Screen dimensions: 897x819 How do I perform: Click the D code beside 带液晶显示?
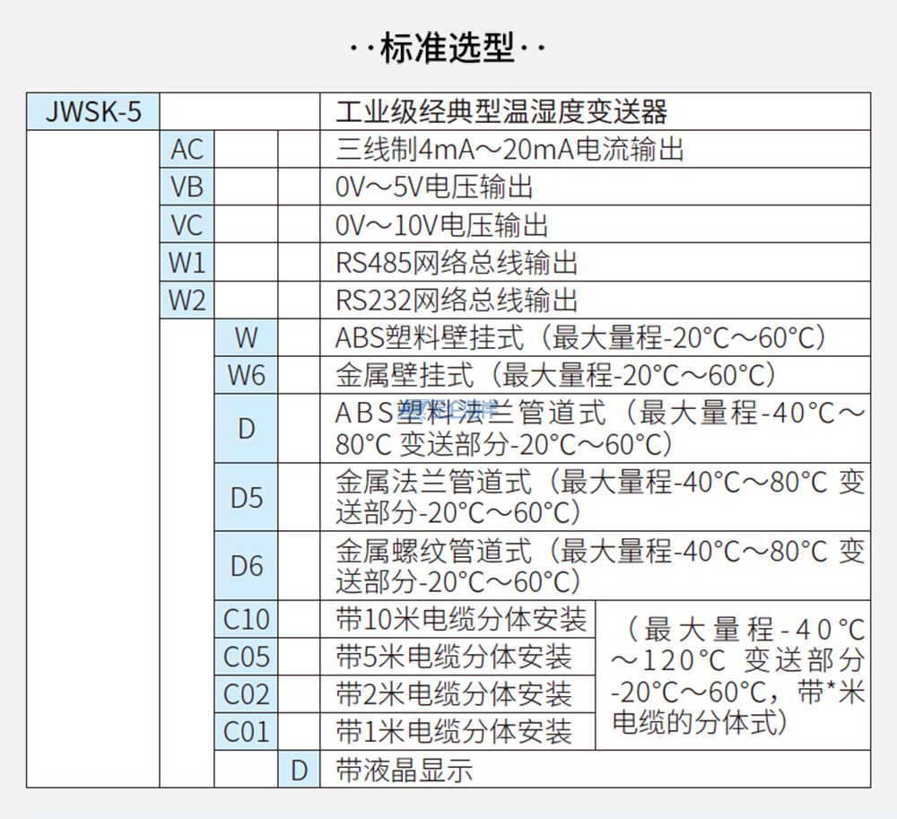tap(299, 770)
